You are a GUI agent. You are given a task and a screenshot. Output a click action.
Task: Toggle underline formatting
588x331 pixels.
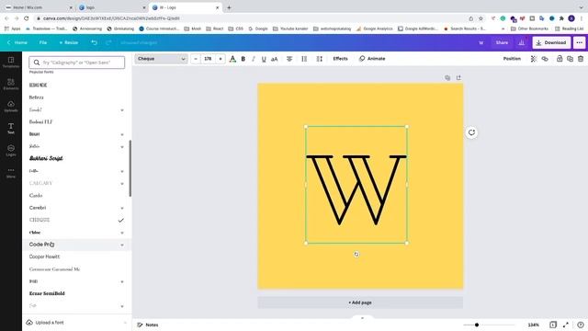pyautogui.click(x=264, y=59)
